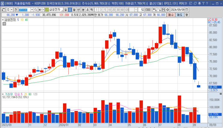The image size is (223, 128).
Task: Toggle the 월 monthly period button
Action: click(74, 10)
